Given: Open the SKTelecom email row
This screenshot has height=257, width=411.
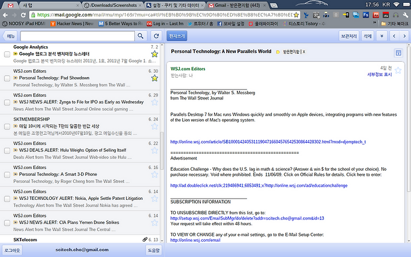Looking at the screenshot, I should coord(80,239).
